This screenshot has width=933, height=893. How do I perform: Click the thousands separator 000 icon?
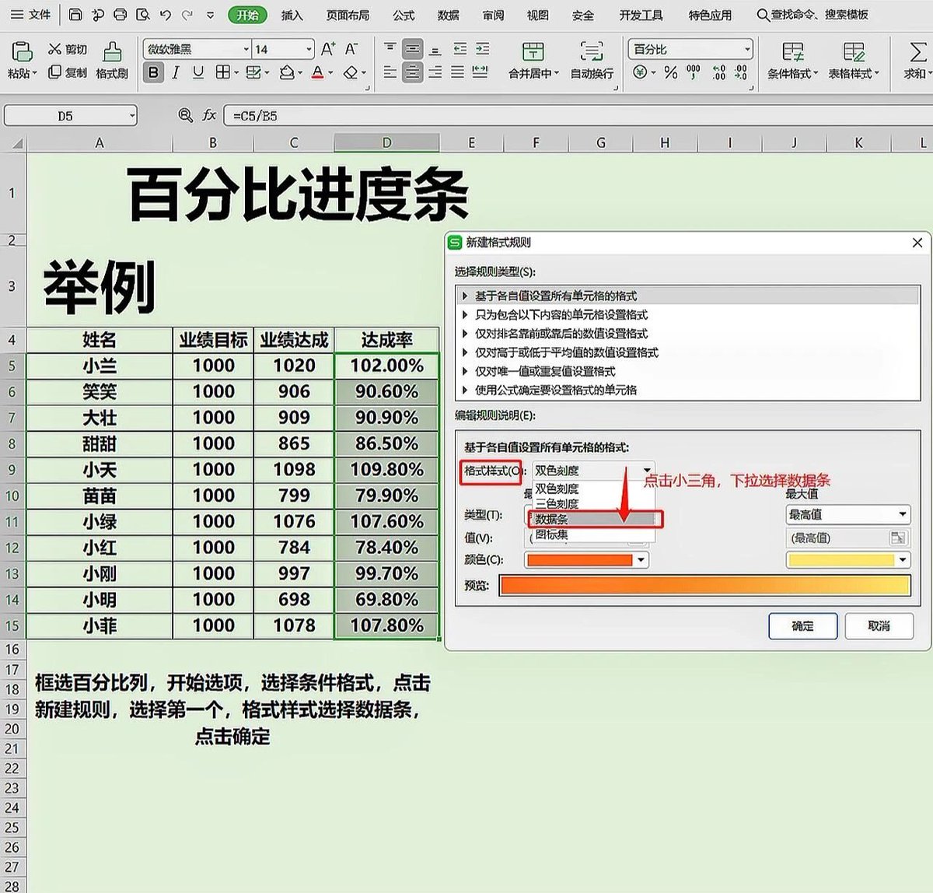tap(694, 72)
